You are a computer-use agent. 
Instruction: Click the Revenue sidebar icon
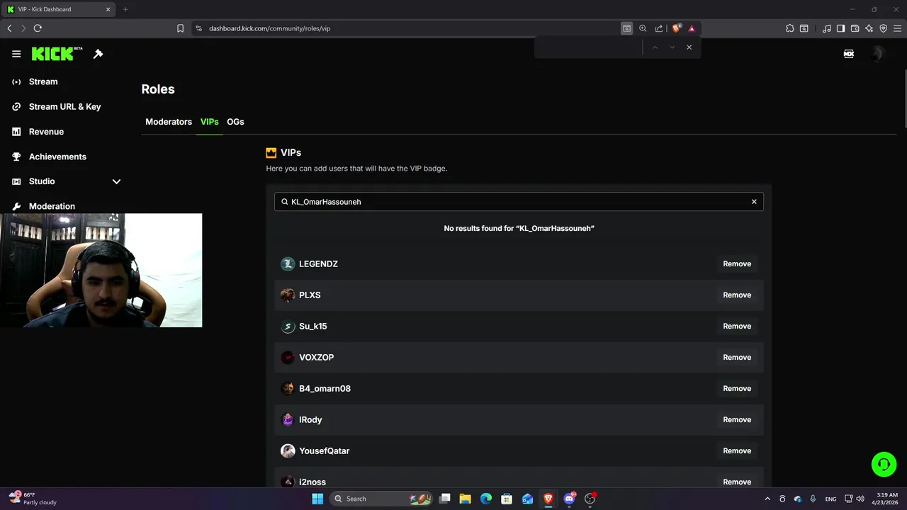click(x=16, y=132)
